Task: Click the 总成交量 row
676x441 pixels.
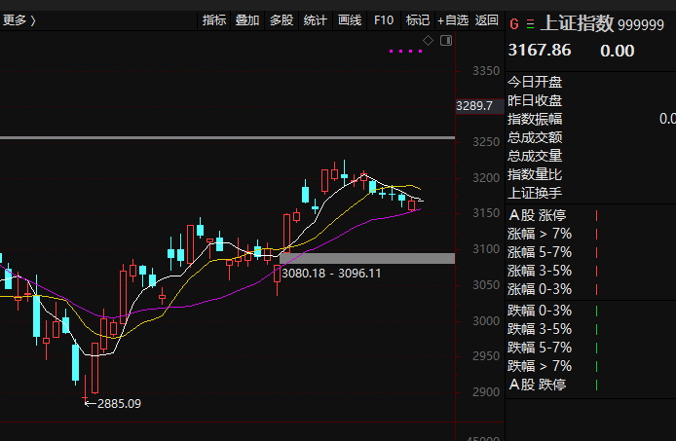Action: (x=590, y=156)
